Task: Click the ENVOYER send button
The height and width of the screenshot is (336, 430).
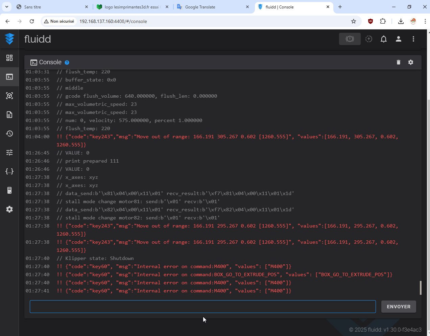Action: point(398,307)
